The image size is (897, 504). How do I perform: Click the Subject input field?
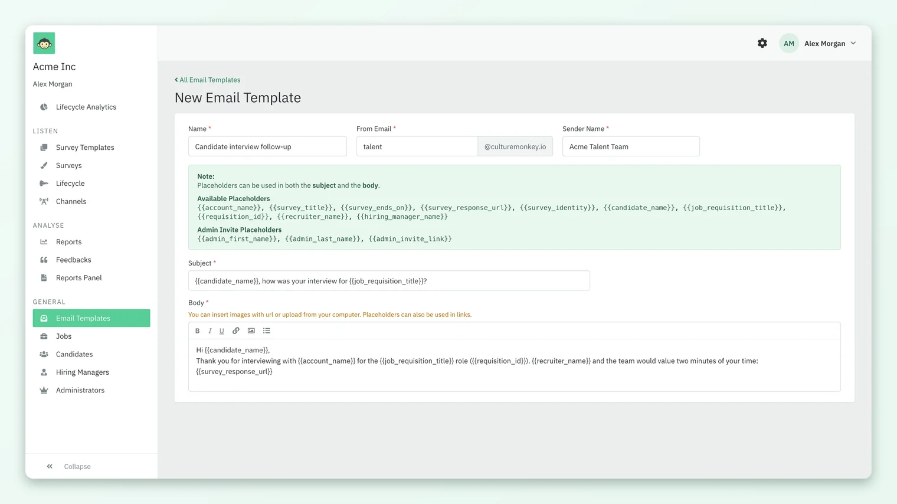[x=389, y=281]
